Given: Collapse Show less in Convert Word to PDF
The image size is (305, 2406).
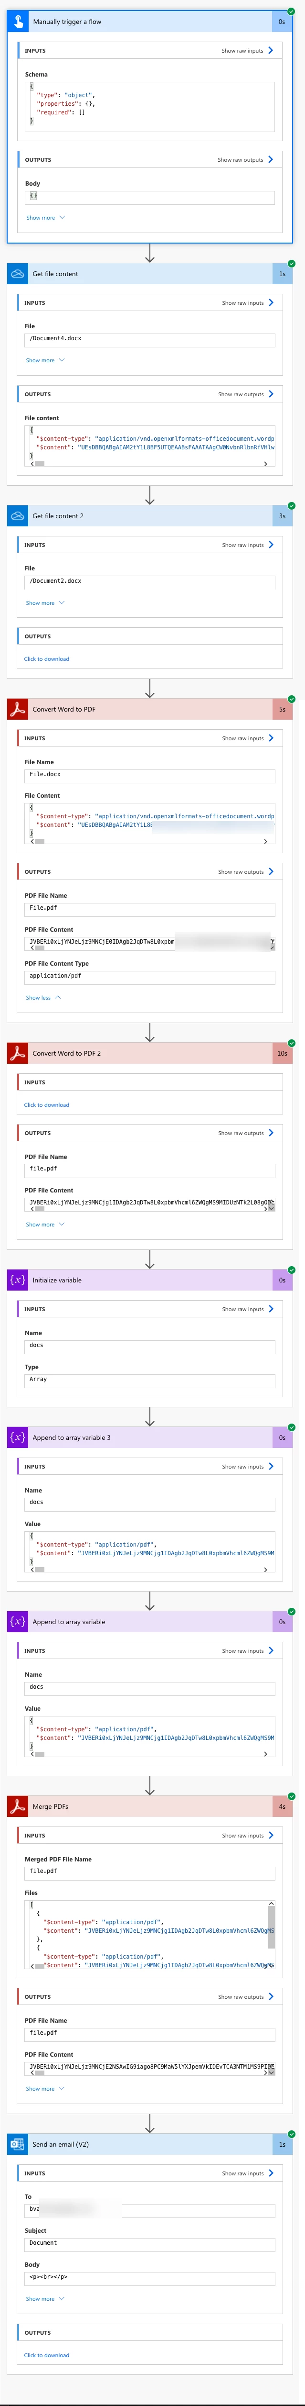Looking at the screenshot, I should pyautogui.click(x=43, y=998).
